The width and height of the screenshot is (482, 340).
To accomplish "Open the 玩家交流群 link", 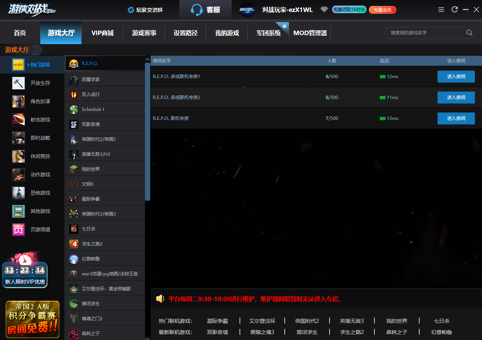I will (145, 10).
